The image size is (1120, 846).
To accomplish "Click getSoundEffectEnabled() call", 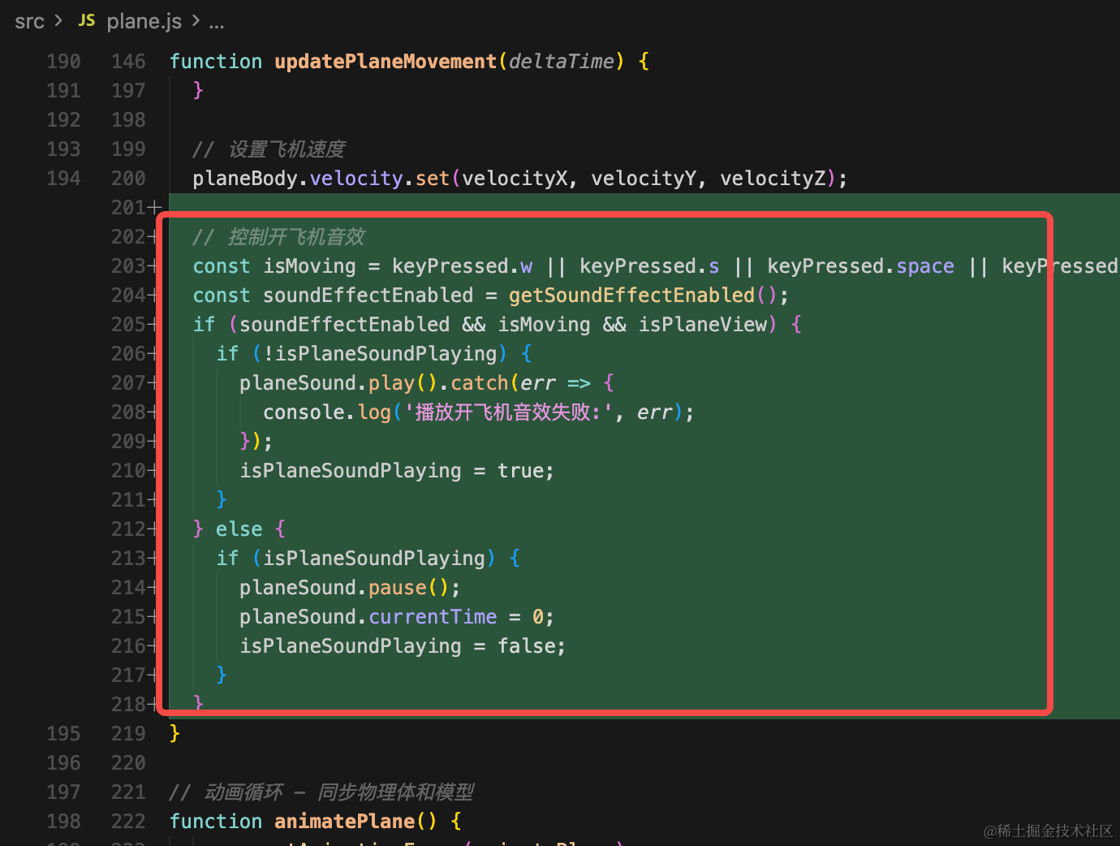I will click(643, 296).
